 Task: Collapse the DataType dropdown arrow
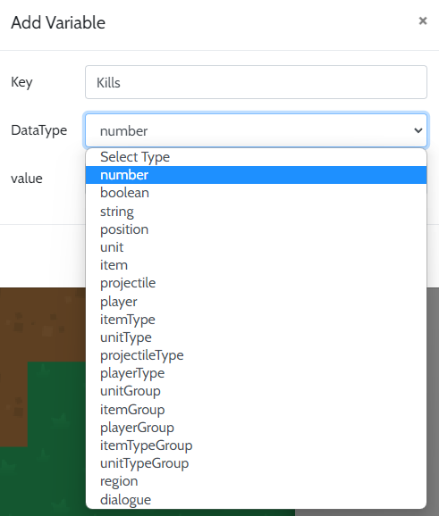coord(418,130)
